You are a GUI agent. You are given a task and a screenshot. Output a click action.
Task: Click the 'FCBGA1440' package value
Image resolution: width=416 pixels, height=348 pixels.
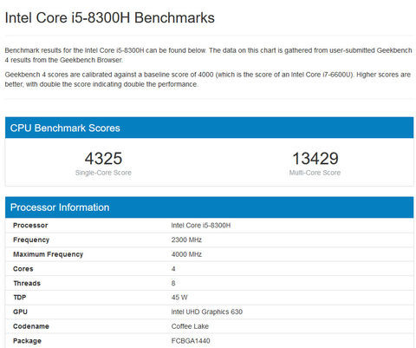[x=191, y=341]
